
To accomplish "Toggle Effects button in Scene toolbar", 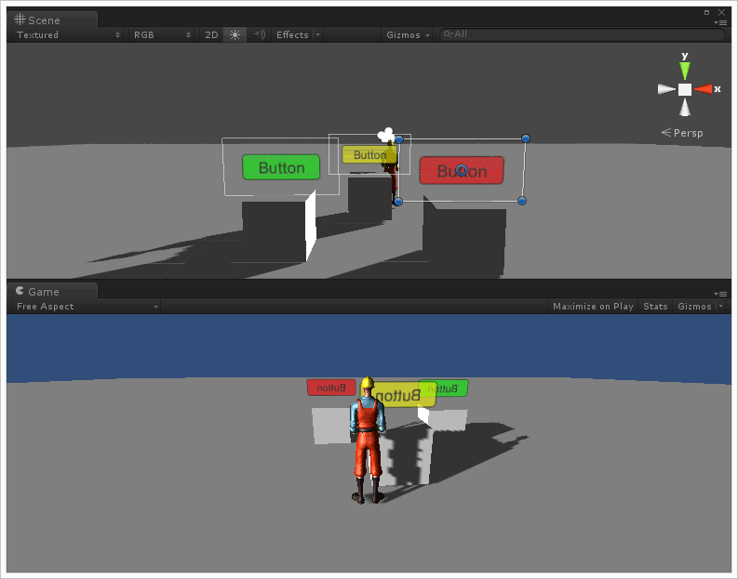I will pyautogui.click(x=292, y=34).
